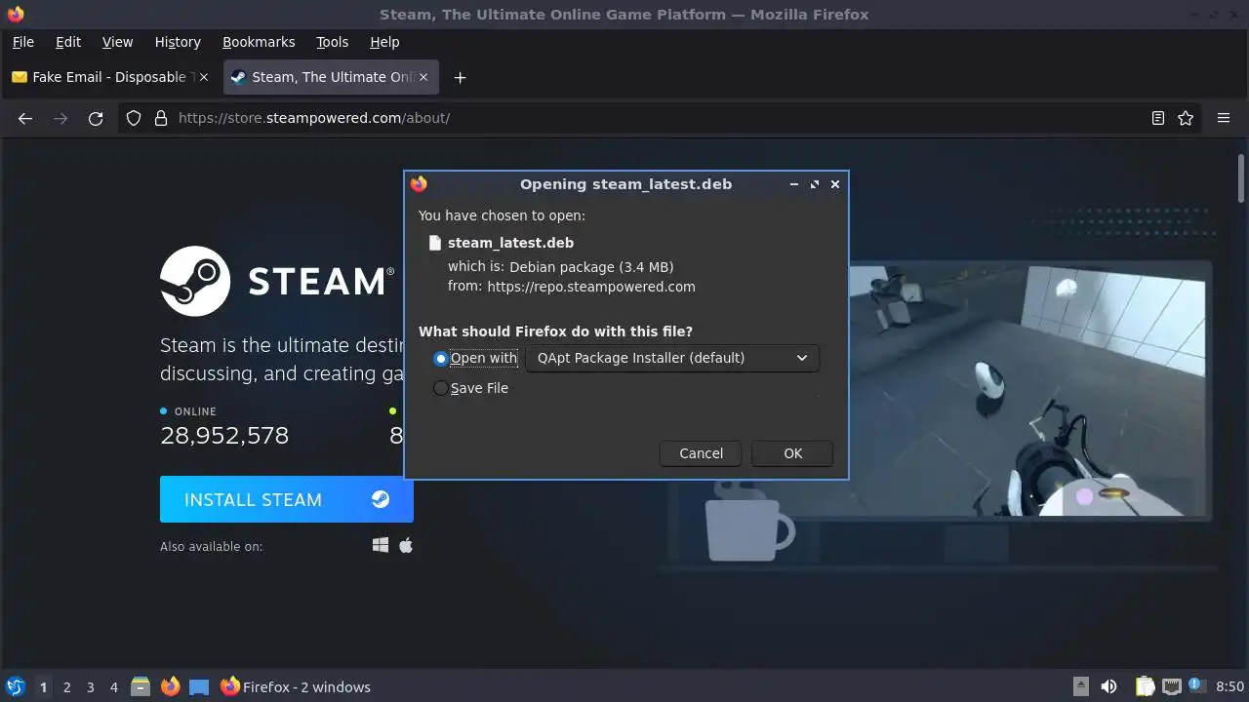
Task: Reload the current page
Action: pyautogui.click(x=96, y=118)
